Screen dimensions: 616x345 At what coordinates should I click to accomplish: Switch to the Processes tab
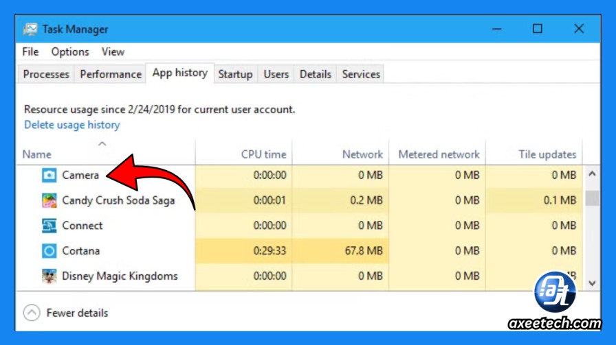click(46, 74)
